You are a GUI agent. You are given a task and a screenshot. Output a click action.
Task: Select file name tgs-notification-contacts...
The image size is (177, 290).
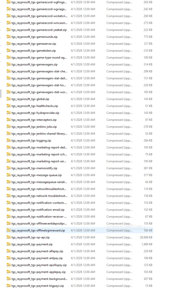coord(39,203)
